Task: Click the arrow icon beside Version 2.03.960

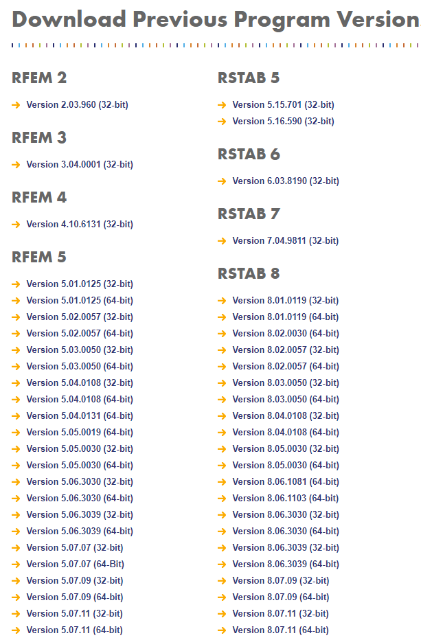Action: tap(15, 105)
